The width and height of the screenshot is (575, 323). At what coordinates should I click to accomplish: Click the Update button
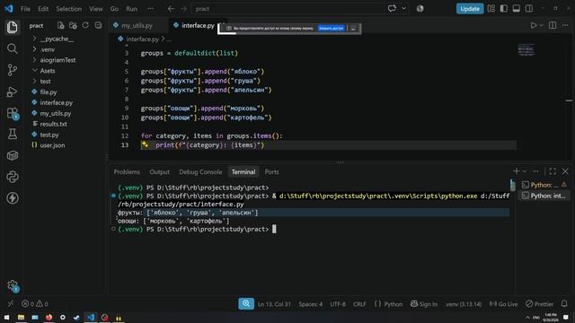[469, 9]
